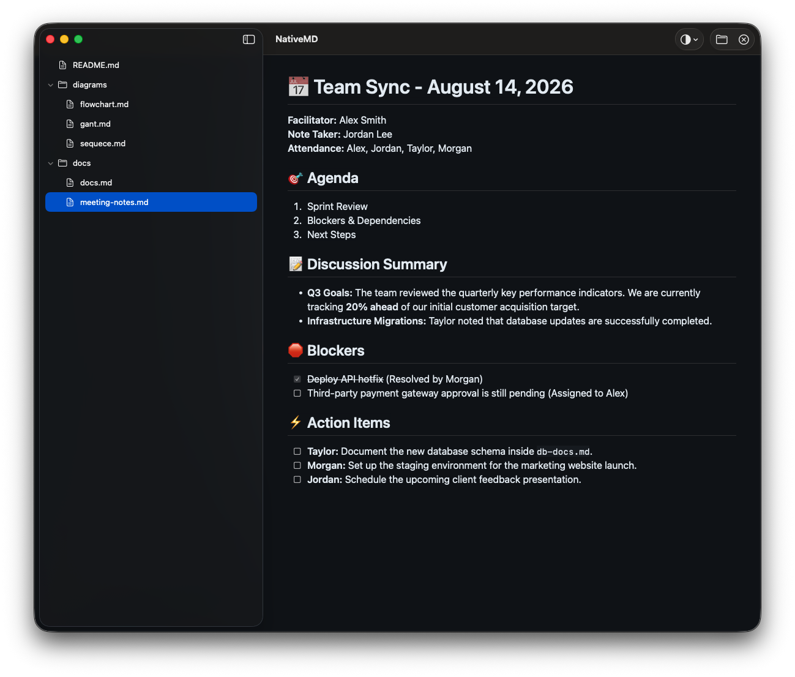Click the Next Steps agenda item

point(331,234)
